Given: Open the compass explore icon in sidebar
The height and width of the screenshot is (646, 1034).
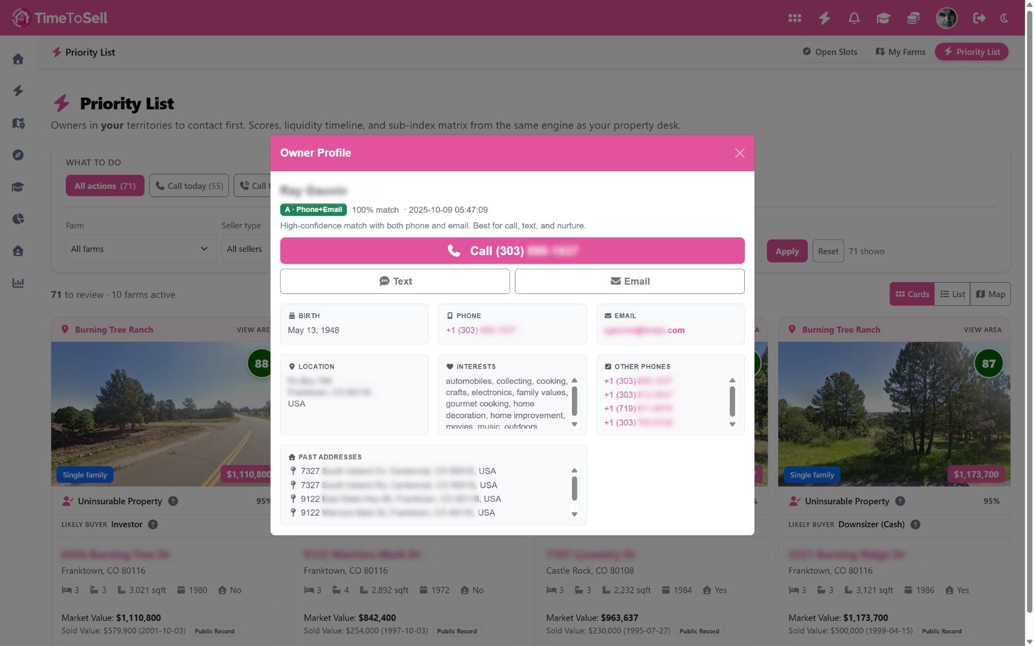Looking at the screenshot, I should coord(18,155).
